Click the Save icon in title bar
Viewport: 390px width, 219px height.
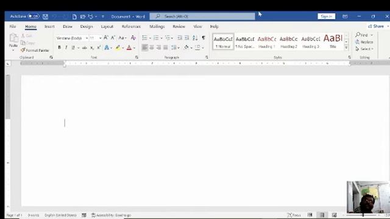click(45, 16)
